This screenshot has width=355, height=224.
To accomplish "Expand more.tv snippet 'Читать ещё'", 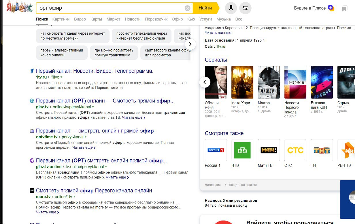I will 48,212.
